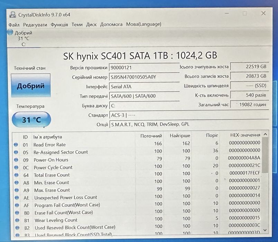The height and width of the screenshot is (242, 278).
Task: Select the Read Error Rate attribute row
Action: click(x=137, y=144)
